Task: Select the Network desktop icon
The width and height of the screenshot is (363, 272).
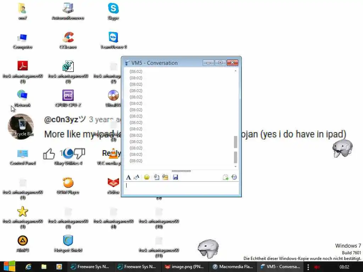Action: pyautogui.click(x=22, y=98)
